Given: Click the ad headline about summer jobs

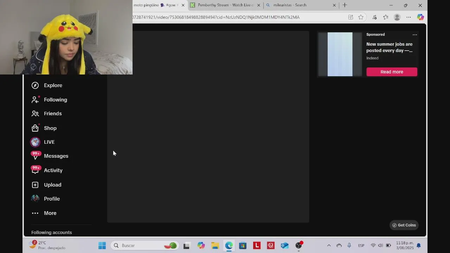Looking at the screenshot, I should click(x=389, y=47).
